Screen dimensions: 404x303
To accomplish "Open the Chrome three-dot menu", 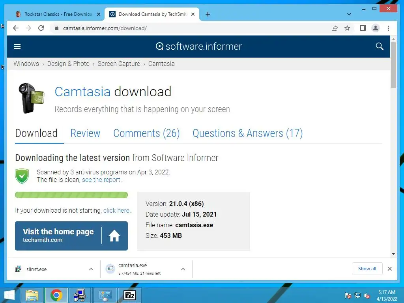I will 388,28.
